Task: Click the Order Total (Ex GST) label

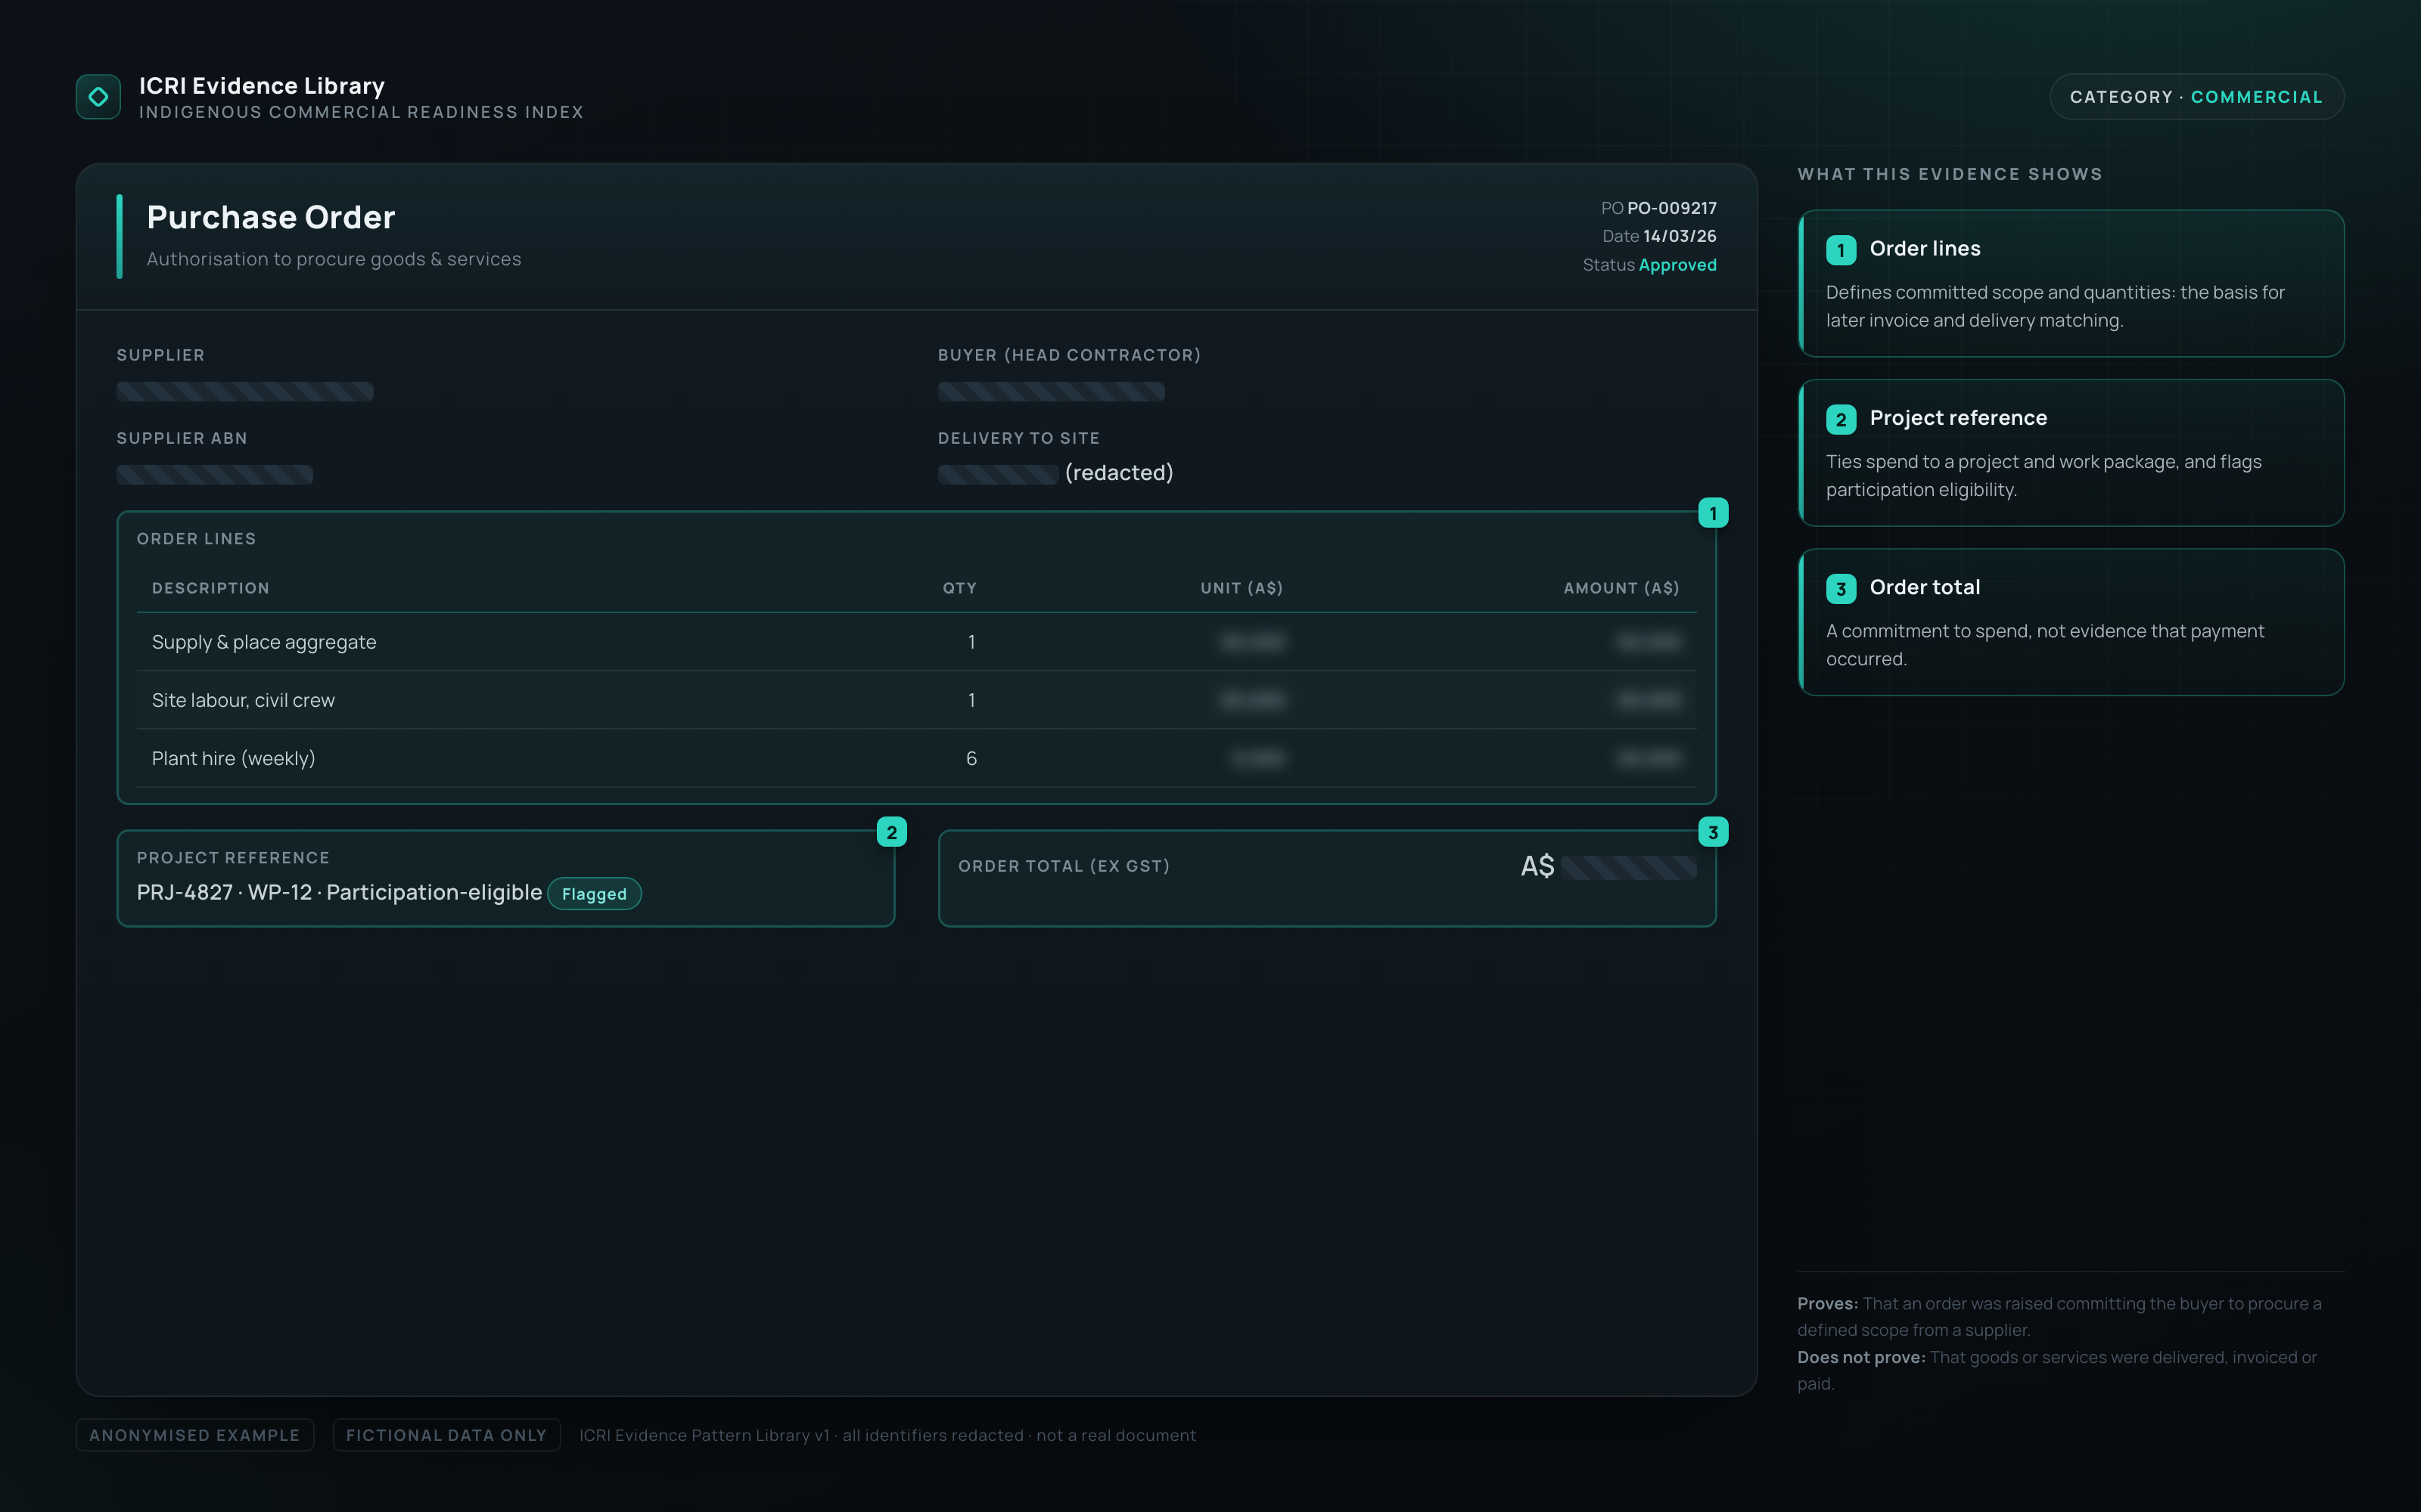Action: pos(1064,866)
